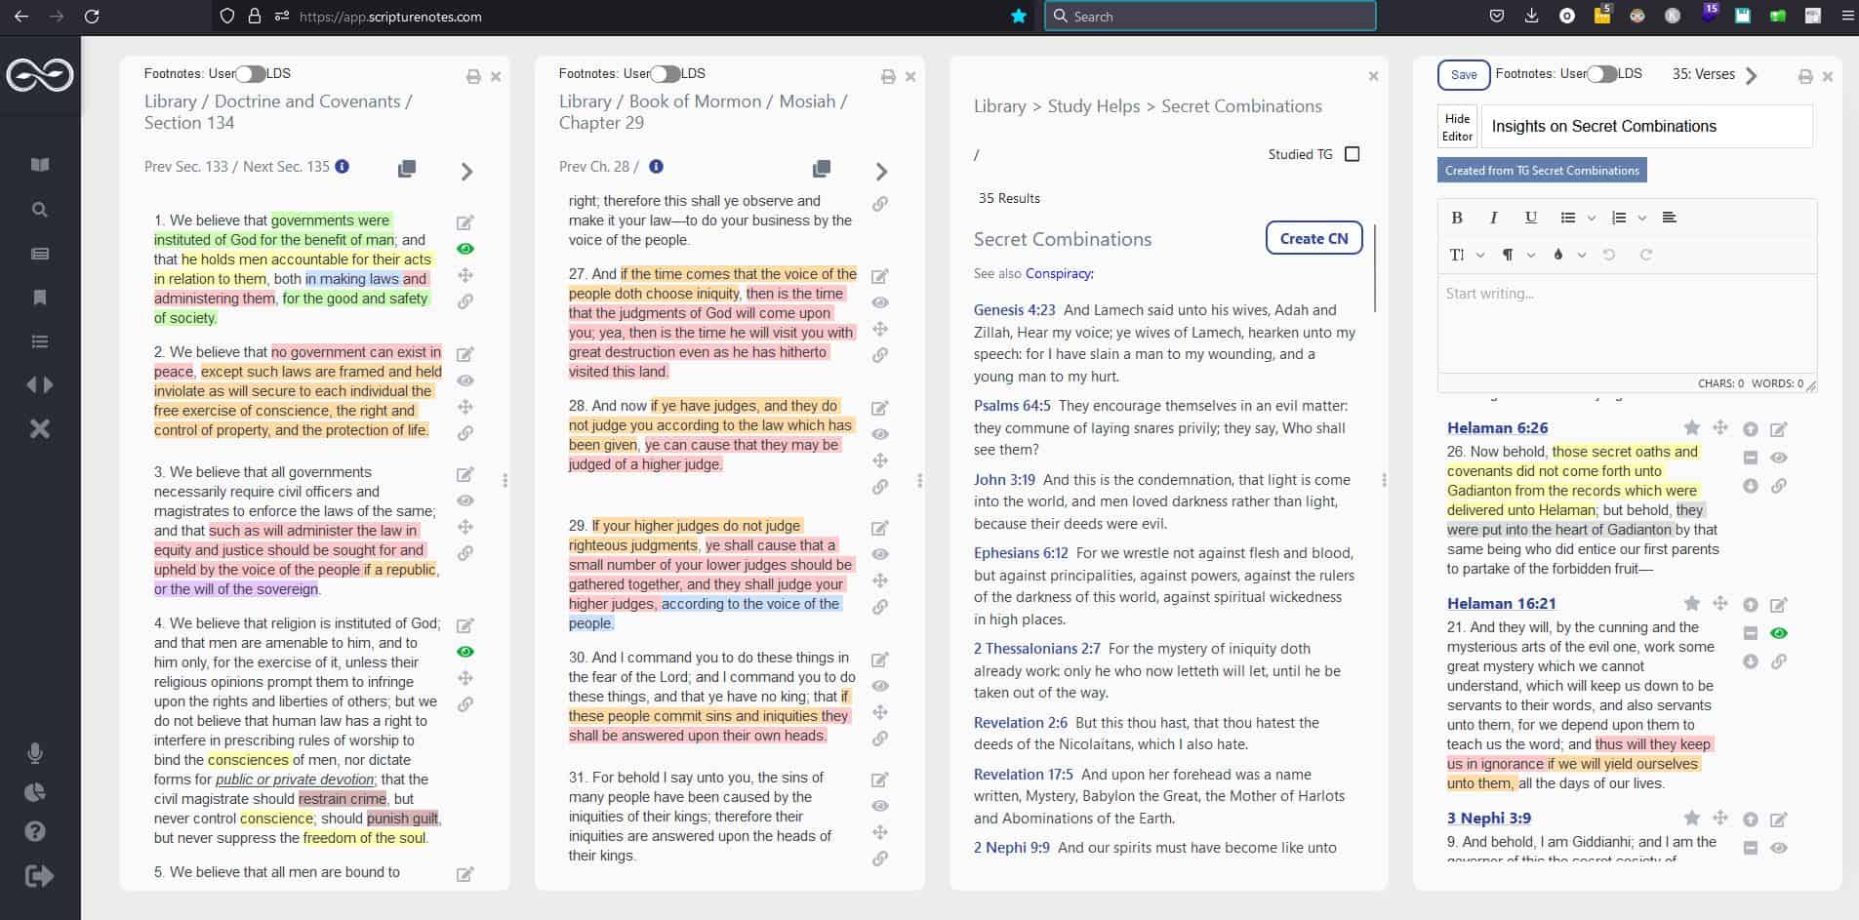Open the bulleted list dropdown arrow
Image resolution: width=1859 pixels, height=920 pixels.
click(x=1591, y=218)
